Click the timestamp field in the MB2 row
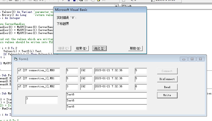212x121 pixels. (x=112, y=87)
